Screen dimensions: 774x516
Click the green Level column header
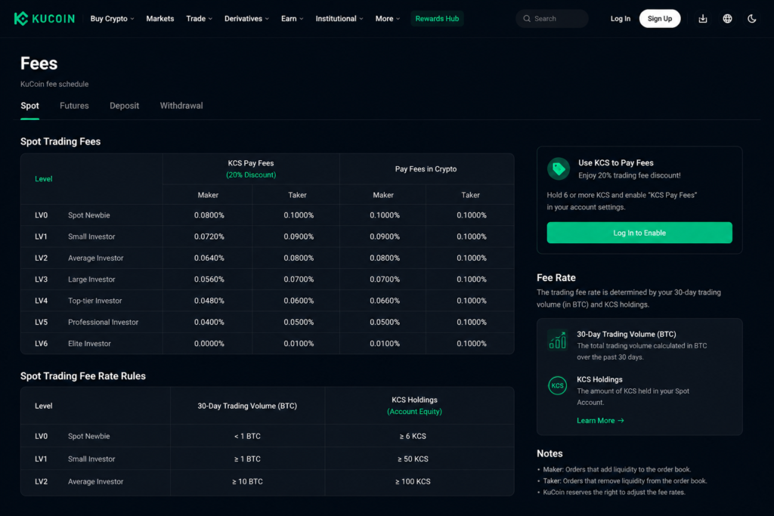(x=43, y=179)
